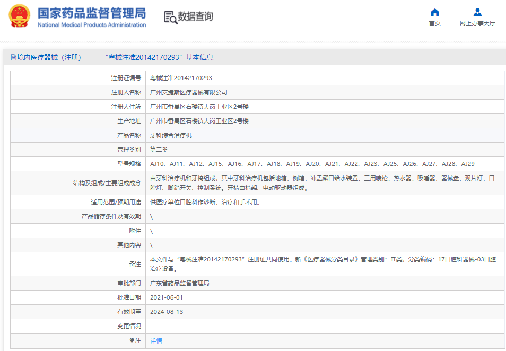Screen dimensions: 506x351
Task: Click the 国家药品监督管理局 site title
Action: coord(91,13)
